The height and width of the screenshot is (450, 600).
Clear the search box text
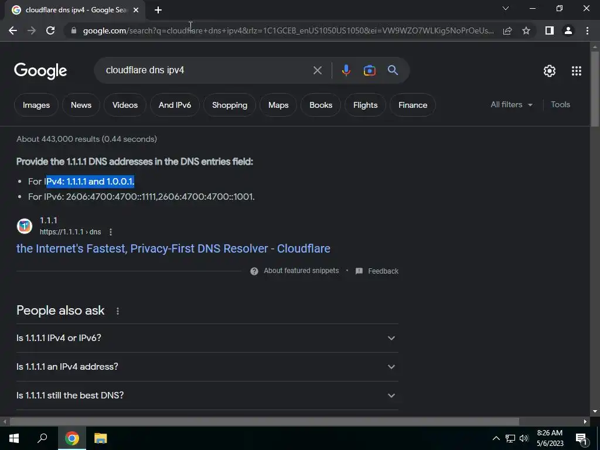(317, 70)
